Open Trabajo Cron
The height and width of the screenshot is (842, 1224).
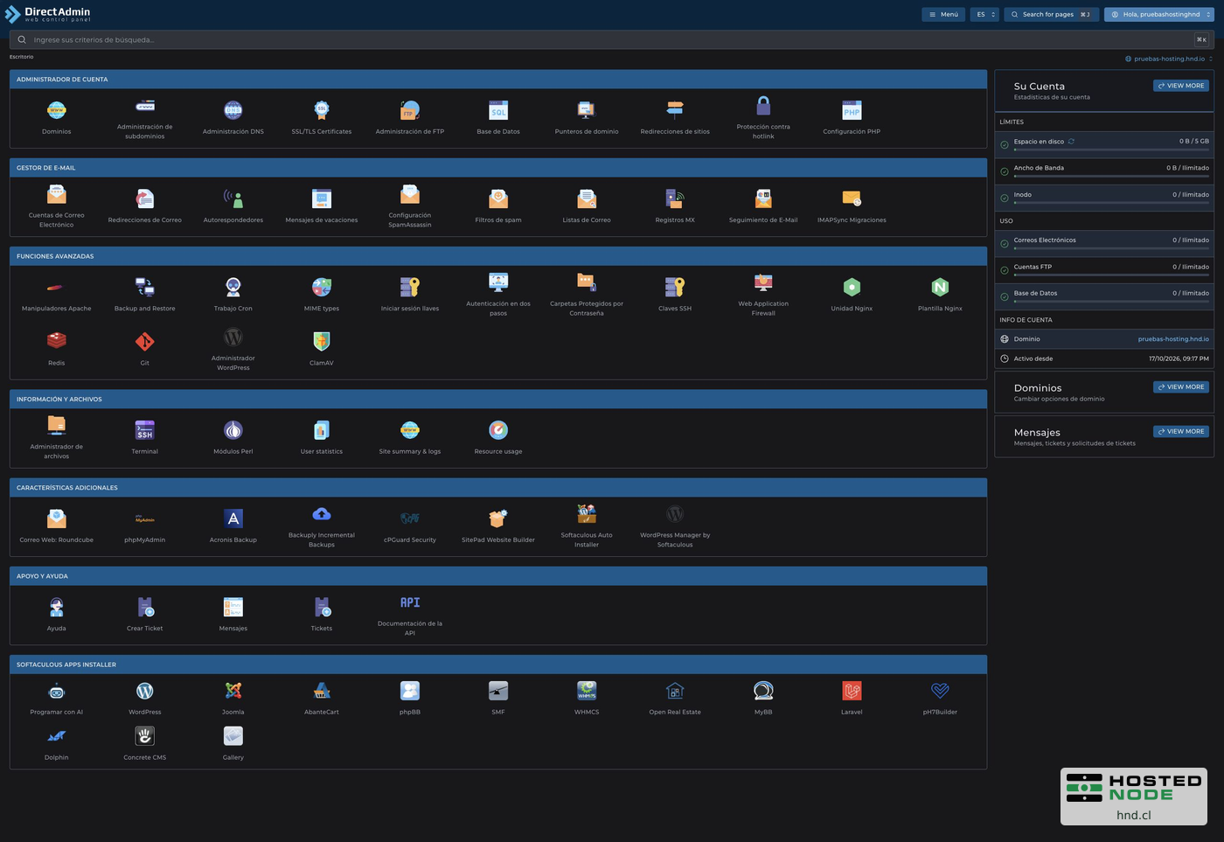233,287
